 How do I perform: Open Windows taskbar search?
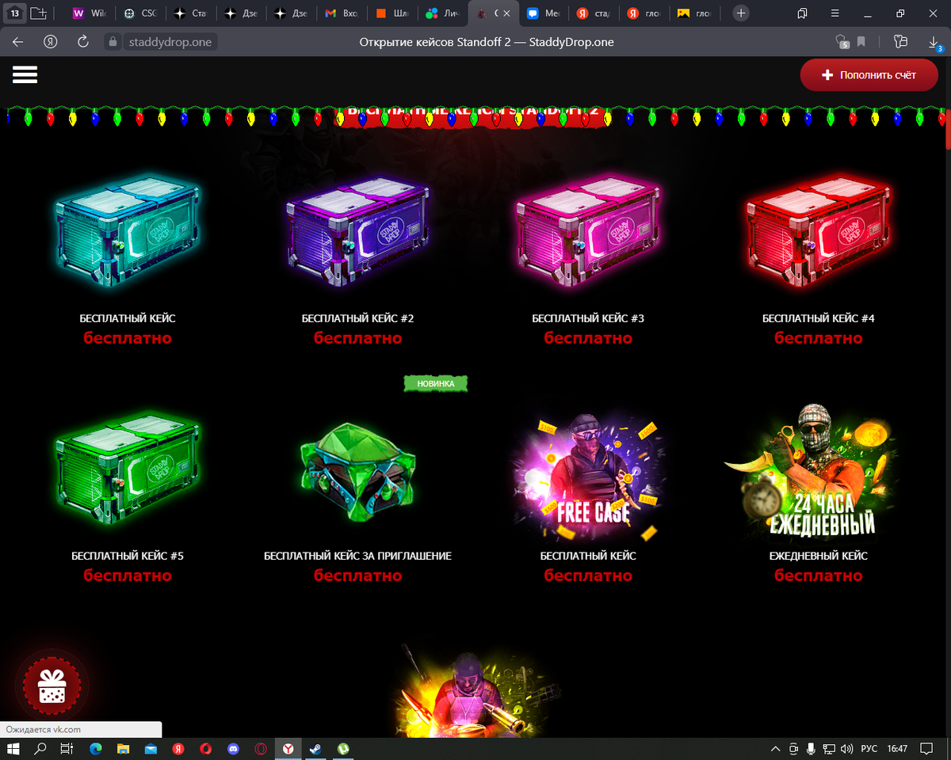(40, 748)
